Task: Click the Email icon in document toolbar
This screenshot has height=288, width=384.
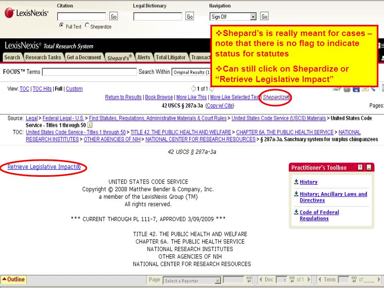Action: click(x=365, y=89)
